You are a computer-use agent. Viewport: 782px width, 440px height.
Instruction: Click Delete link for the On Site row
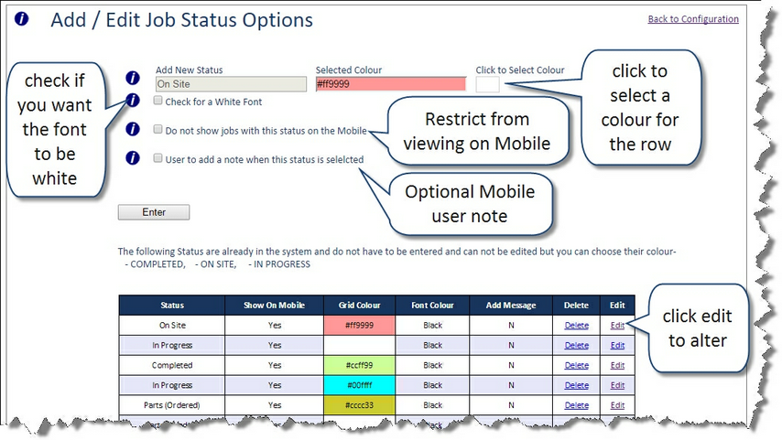(576, 326)
